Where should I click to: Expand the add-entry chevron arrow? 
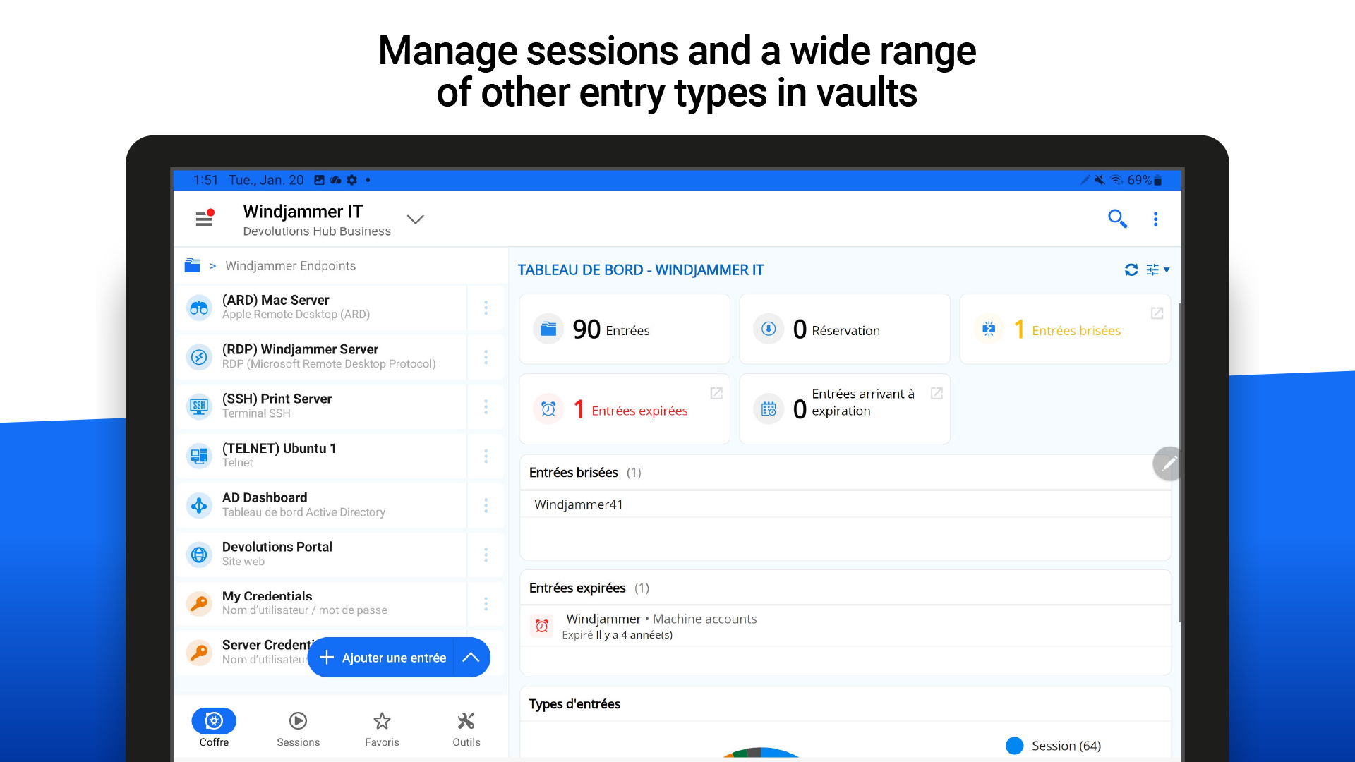pos(471,658)
